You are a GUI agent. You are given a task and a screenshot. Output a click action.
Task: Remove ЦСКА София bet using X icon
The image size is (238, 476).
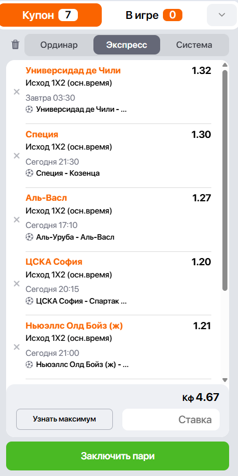coord(17,284)
